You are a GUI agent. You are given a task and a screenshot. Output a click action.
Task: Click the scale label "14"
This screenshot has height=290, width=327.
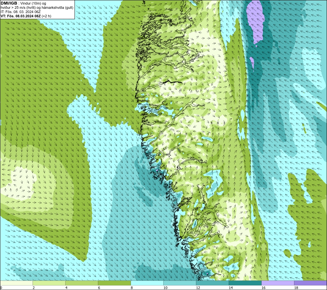coord(231,288)
